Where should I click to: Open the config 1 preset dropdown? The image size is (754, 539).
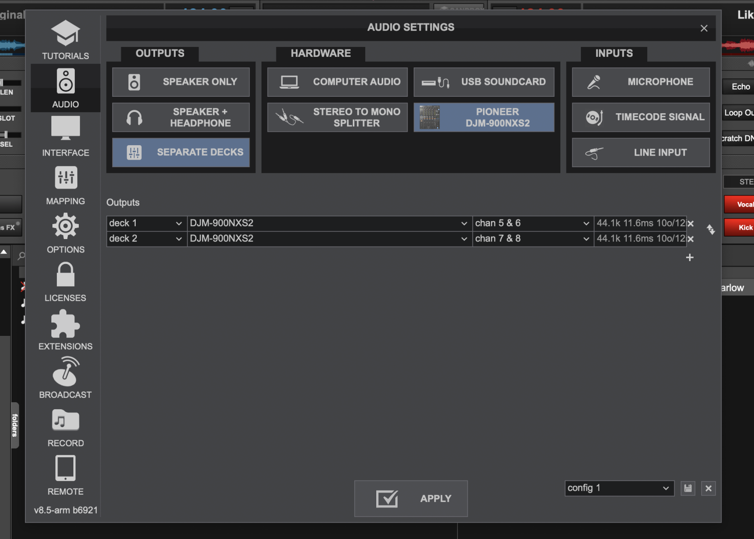tap(619, 488)
